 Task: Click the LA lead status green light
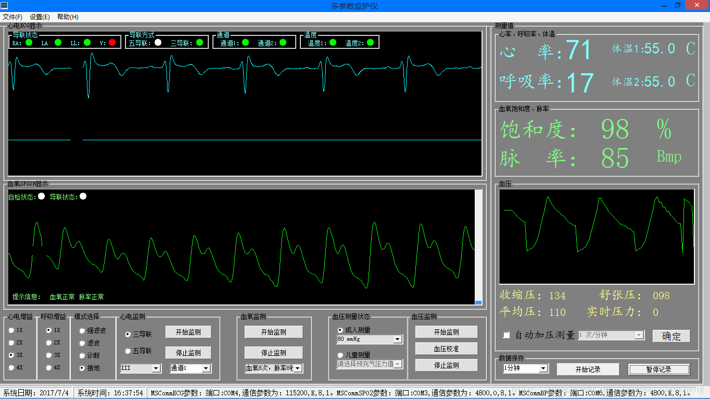pyautogui.click(x=58, y=43)
